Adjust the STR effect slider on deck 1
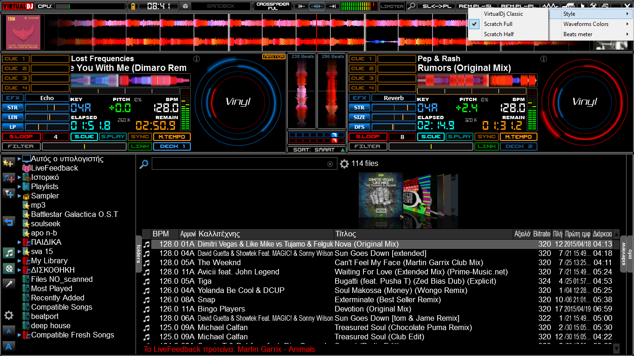This screenshot has width=634, height=356. coord(47,108)
